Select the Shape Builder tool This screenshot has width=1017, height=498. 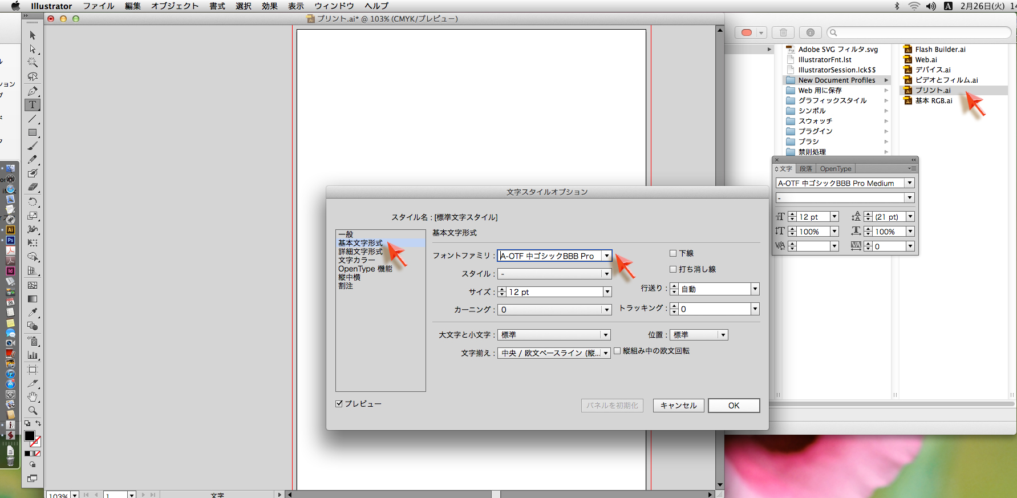(x=33, y=257)
